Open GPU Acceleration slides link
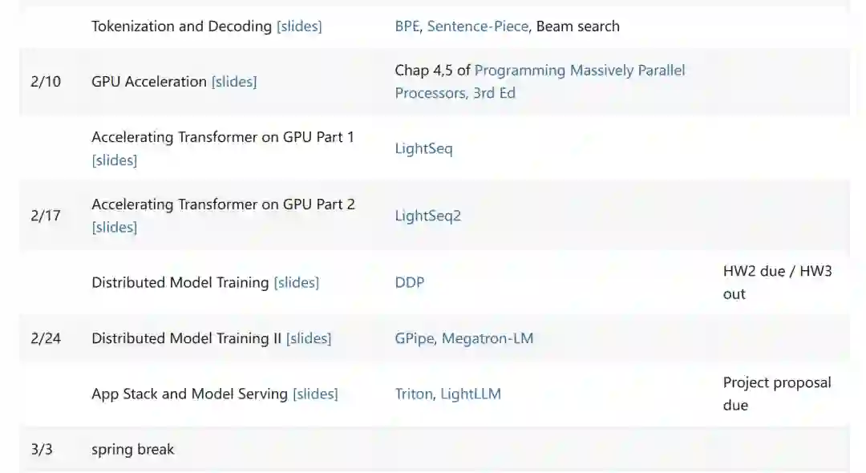 pos(234,82)
